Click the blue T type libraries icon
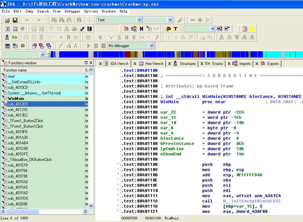 click(175, 29)
